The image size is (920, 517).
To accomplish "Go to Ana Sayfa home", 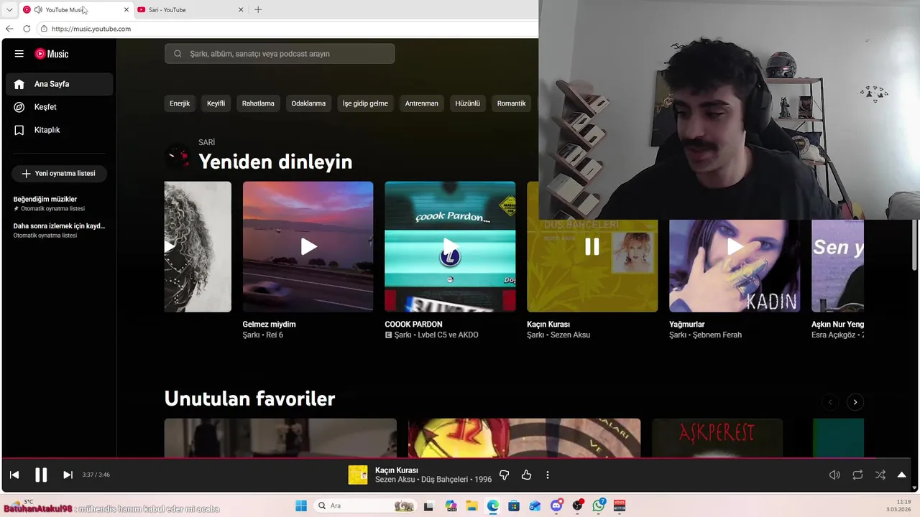I will click(59, 84).
